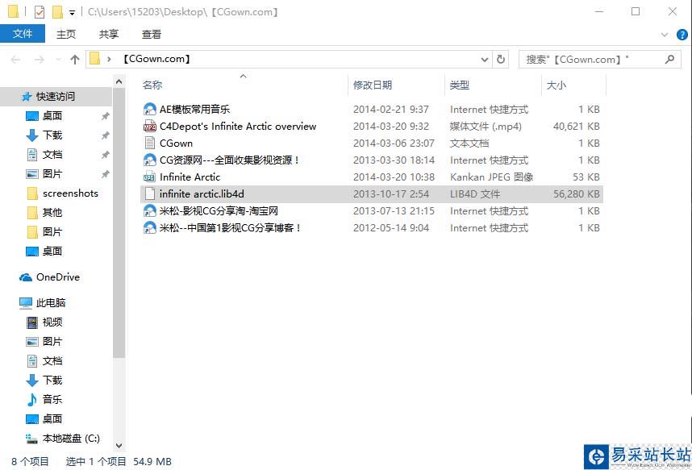Select 此电脑 in navigation pane
The width and height of the screenshot is (692, 470).
pyautogui.click(x=51, y=303)
